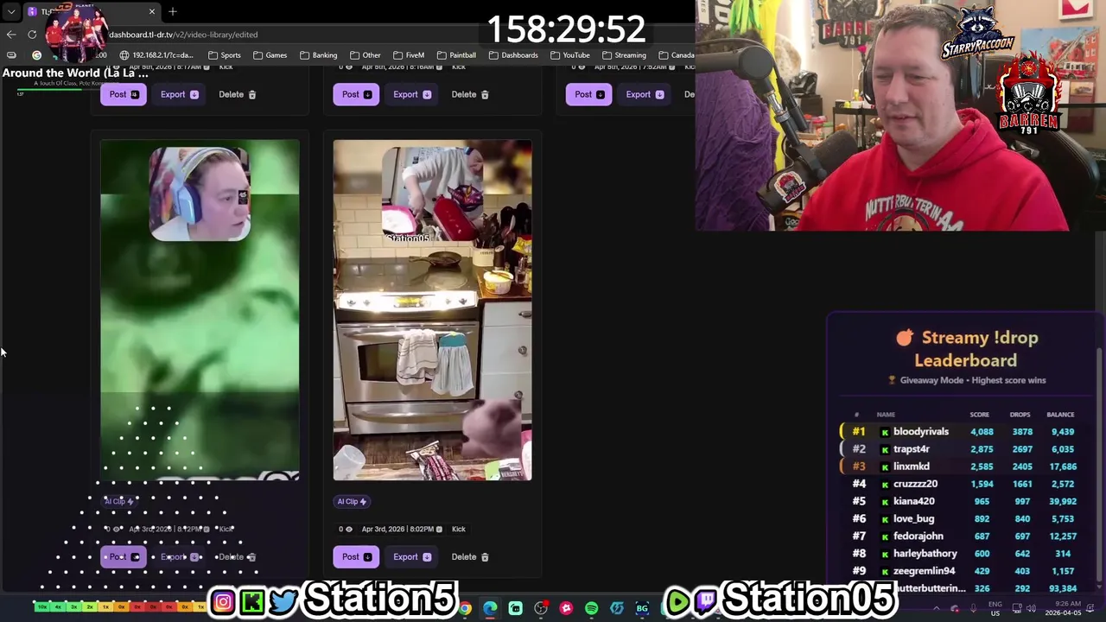Open the kitchen stove clip thumbnail

point(432,309)
